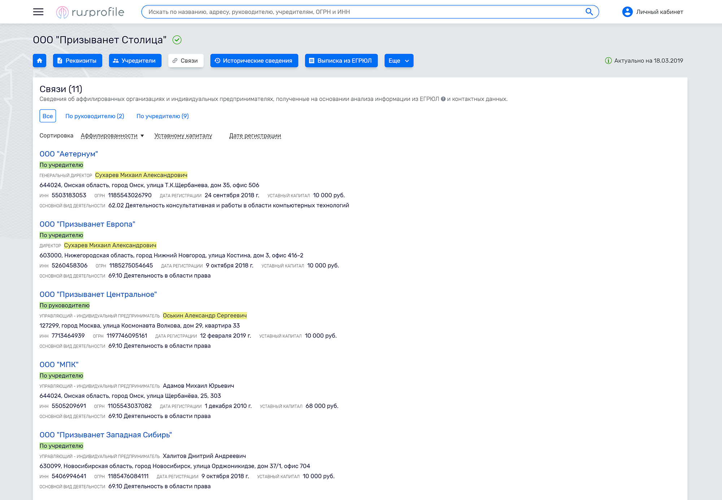The width and height of the screenshot is (722, 500).
Task: Sort by Дате регистрации
Action: pyautogui.click(x=255, y=136)
